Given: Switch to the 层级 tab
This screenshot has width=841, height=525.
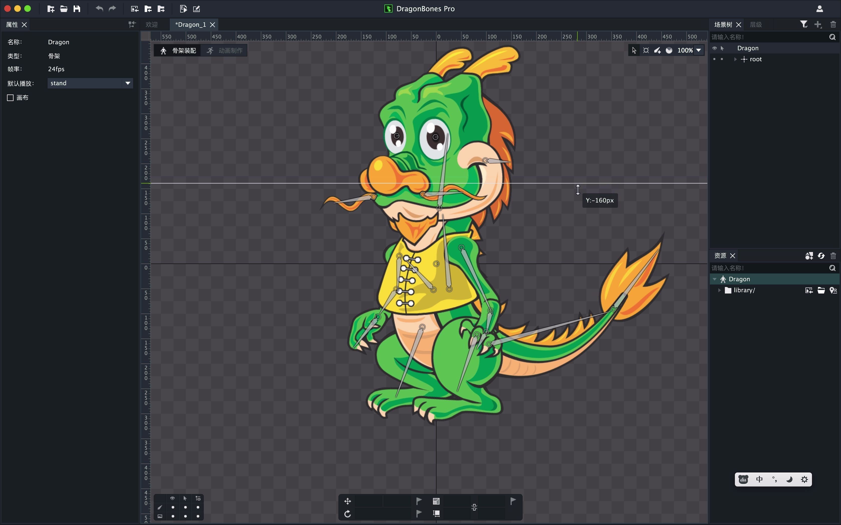Looking at the screenshot, I should (755, 25).
